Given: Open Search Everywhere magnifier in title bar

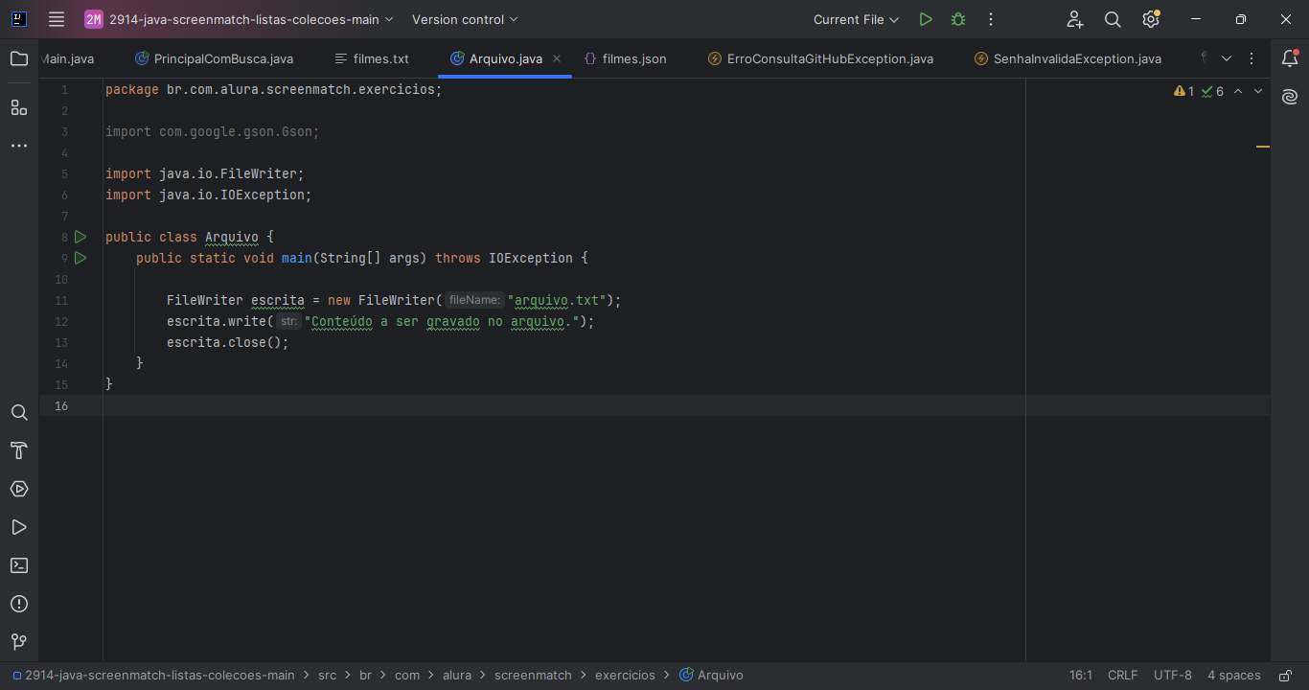Looking at the screenshot, I should click(x=1113, y=19).
